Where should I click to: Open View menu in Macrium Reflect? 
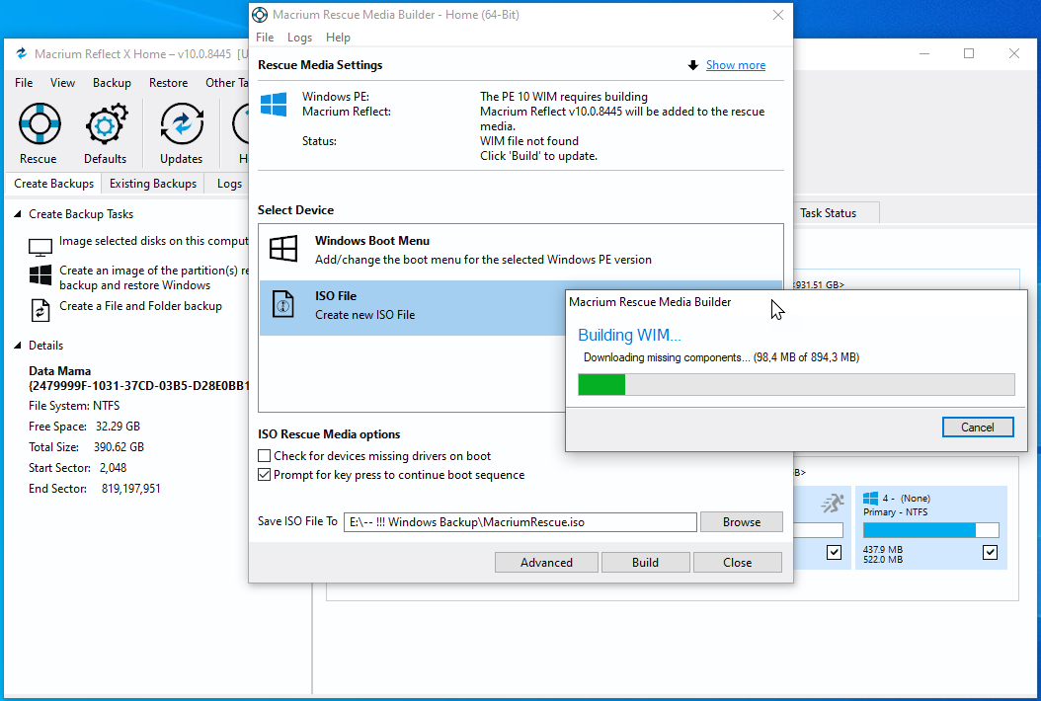(62, 82)
